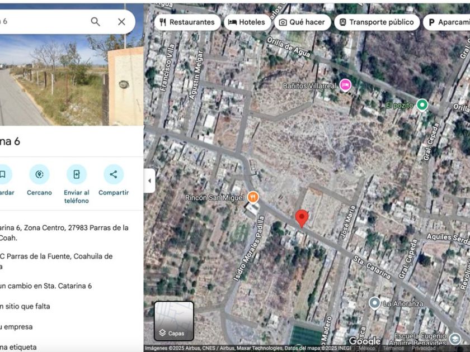Click Enviar al teléfono icon

(77, 174)
